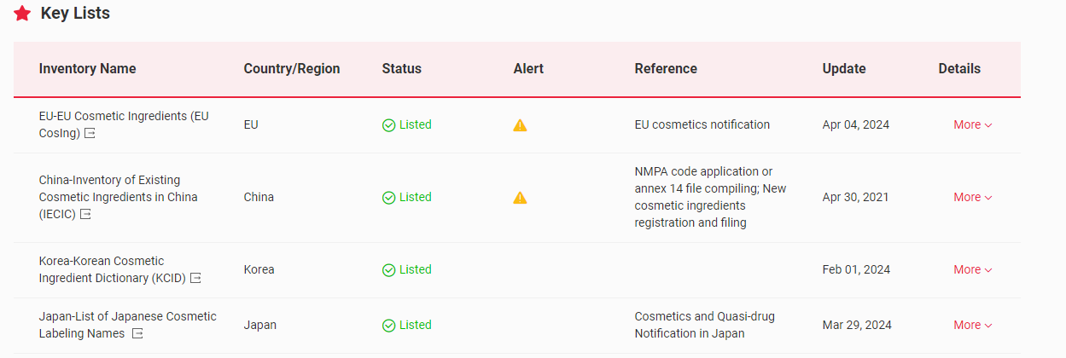Open external link icon for KCID dictionary
This screenshot has height=358, width=1066.
tap(195, 278)
